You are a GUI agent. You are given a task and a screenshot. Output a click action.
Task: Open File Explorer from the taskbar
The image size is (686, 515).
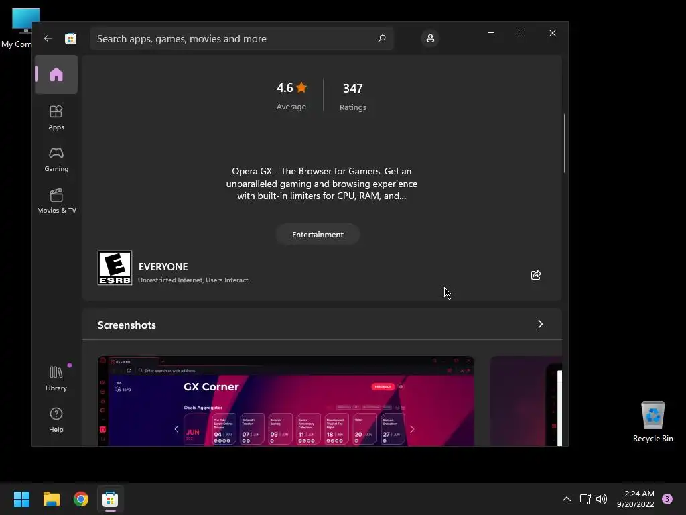51,499
